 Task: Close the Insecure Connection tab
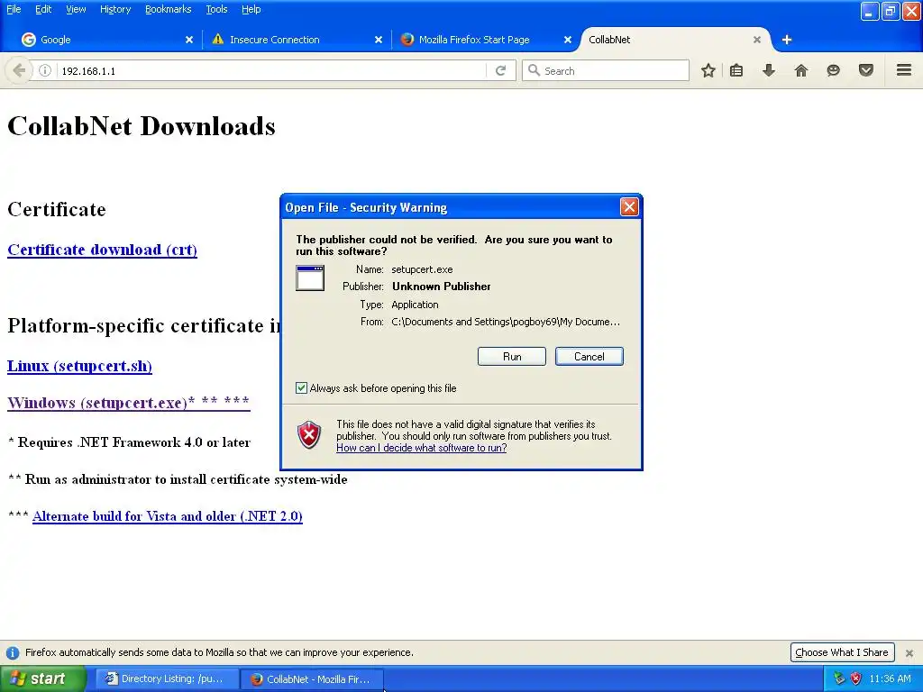379,40
